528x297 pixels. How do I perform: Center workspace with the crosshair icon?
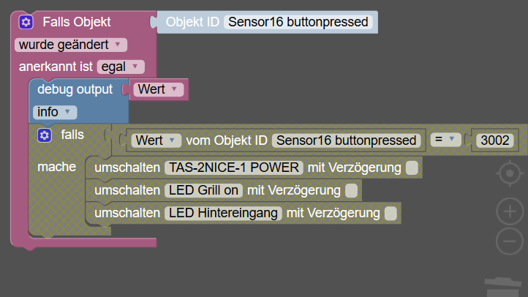tap(510, 173)
